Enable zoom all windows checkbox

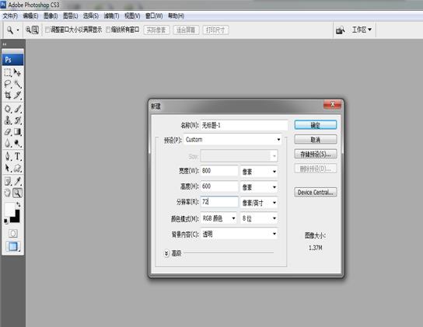(x=108, y=30)
